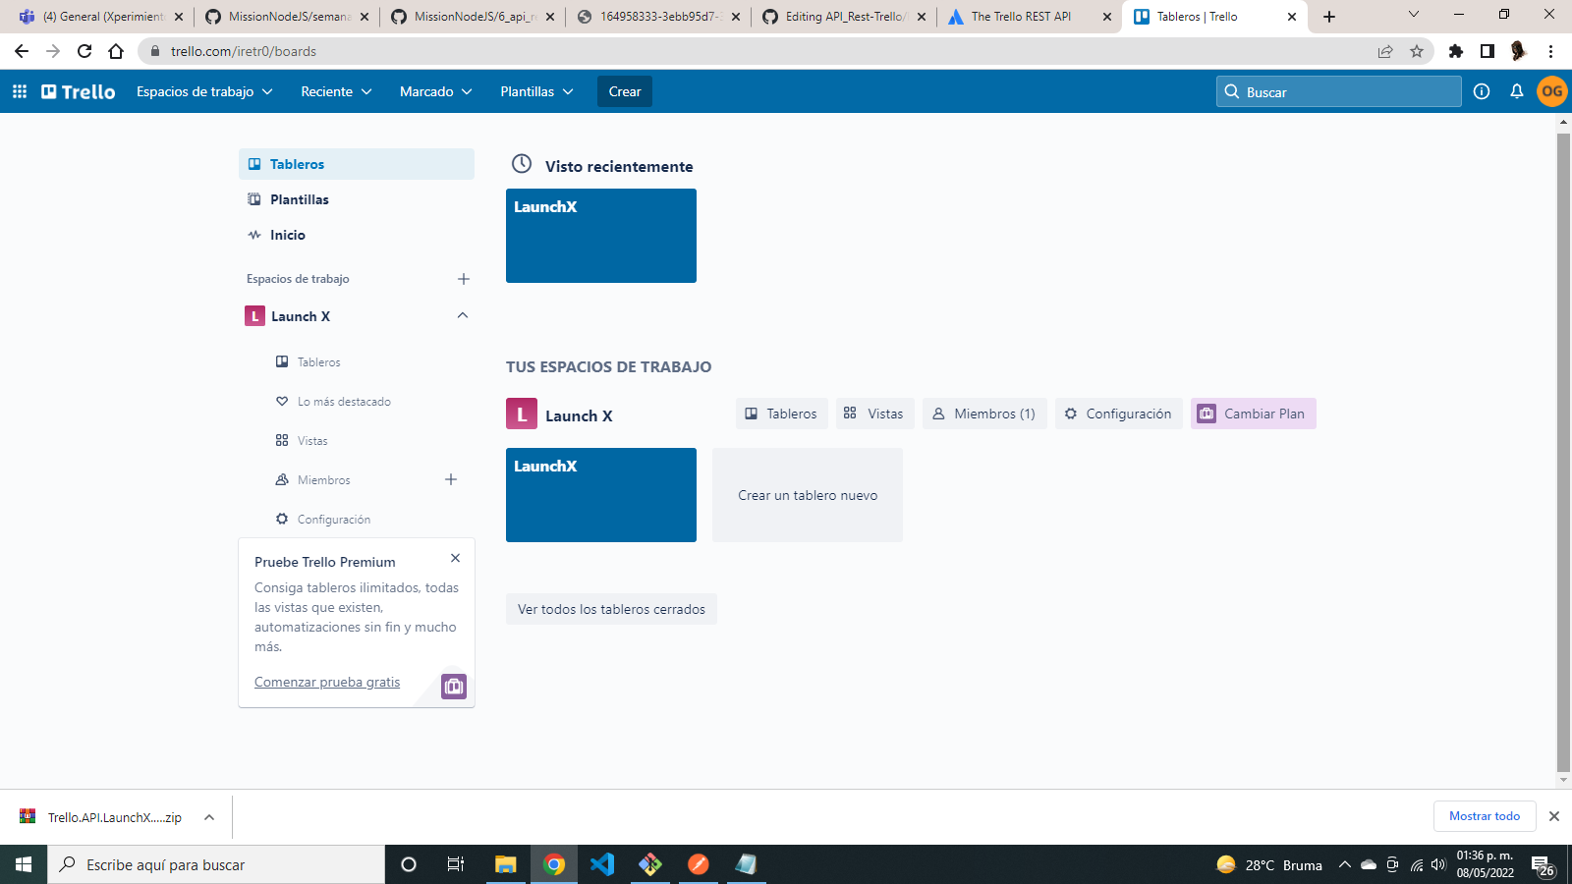Go to the Trello home logo
1572x884 pixels.
click(79, 91)
